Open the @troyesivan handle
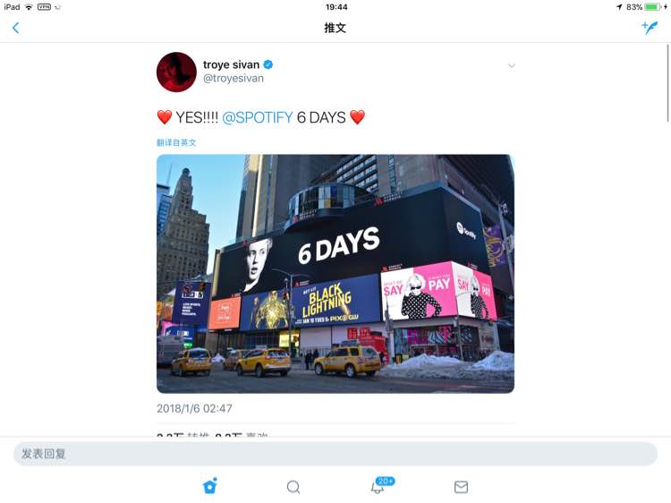 point(234,79)
